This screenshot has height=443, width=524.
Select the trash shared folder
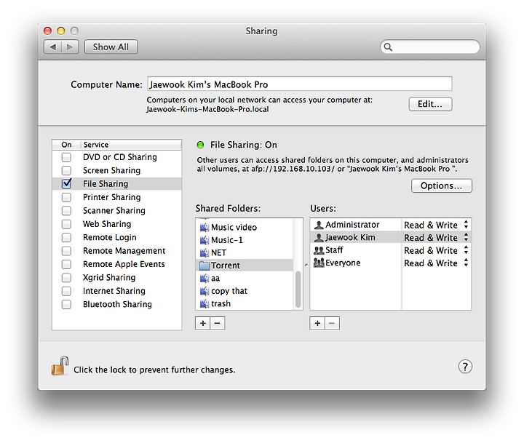coord(245,303)
